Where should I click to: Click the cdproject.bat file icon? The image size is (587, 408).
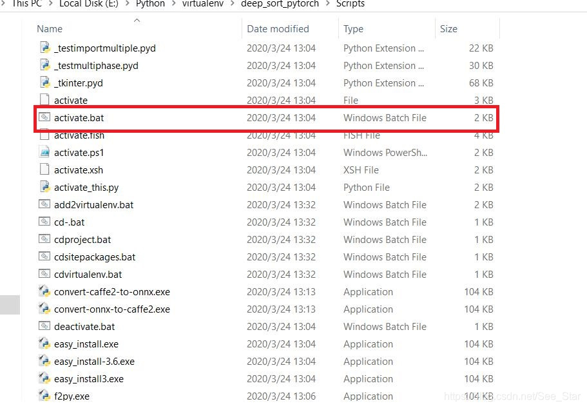coord(44,239)
